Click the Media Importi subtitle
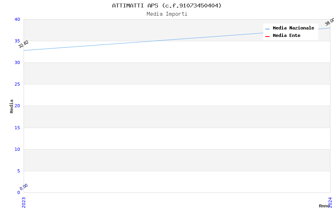The image size is (334, 216). [167, 14]
